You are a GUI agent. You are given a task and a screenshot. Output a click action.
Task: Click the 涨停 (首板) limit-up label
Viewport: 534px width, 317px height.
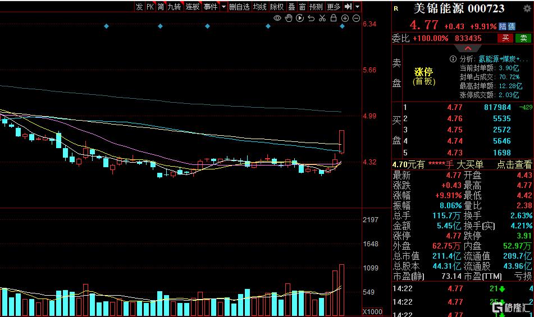point(423,76)
